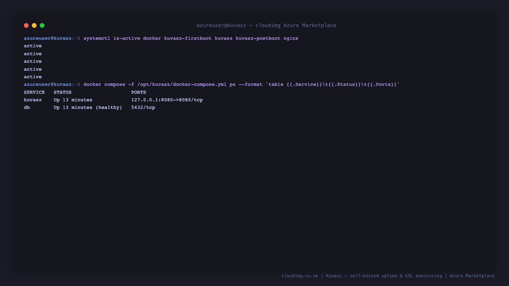Click the 'SERVICE' column header
Screen dimensions: 509x286
[34, 93]
